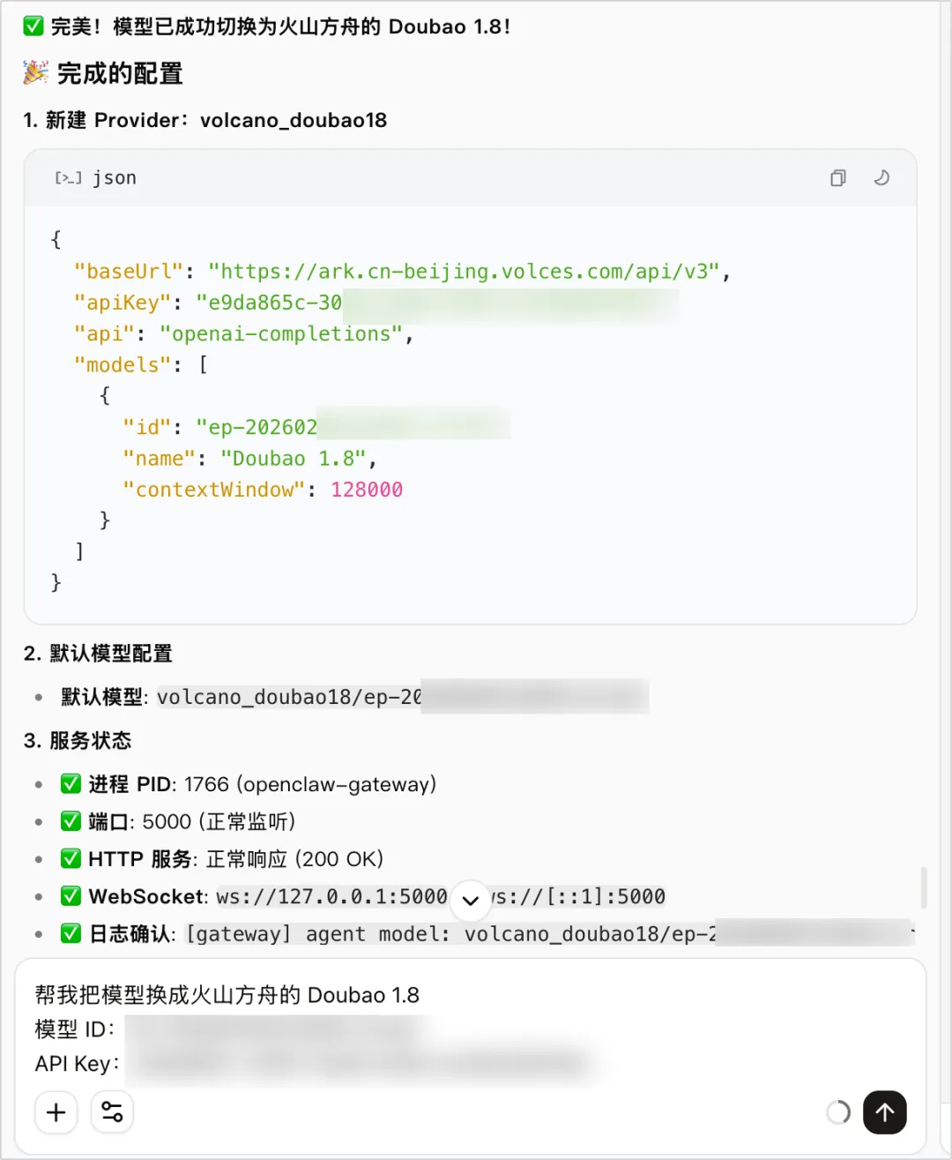
Task: Click the vertical scrollbar thumb on right
Action: pos(923,887)
